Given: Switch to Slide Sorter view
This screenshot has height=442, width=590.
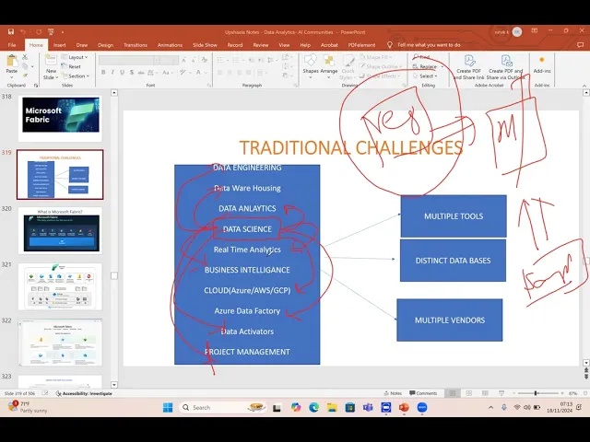Looking at the screenshot, I should 469,393.
